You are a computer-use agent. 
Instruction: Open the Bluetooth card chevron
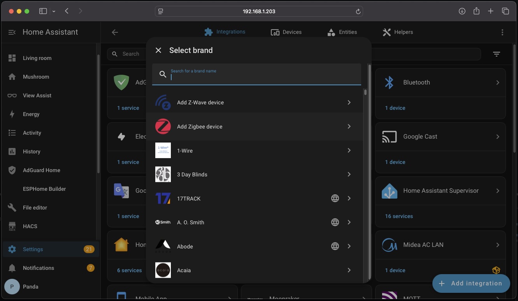tap(498, 83)
